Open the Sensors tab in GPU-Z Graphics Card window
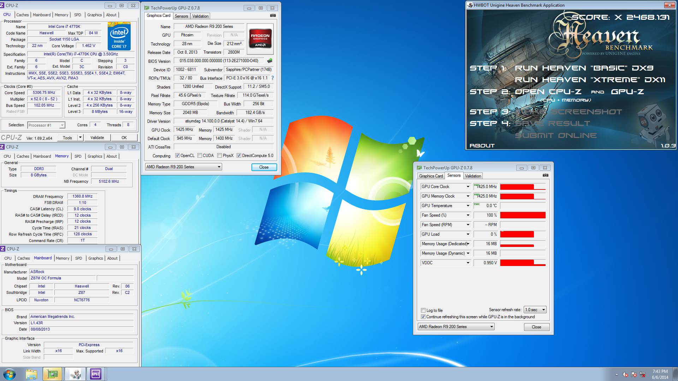This screenshot has width=678, height=381. click(x=182, y=16)
